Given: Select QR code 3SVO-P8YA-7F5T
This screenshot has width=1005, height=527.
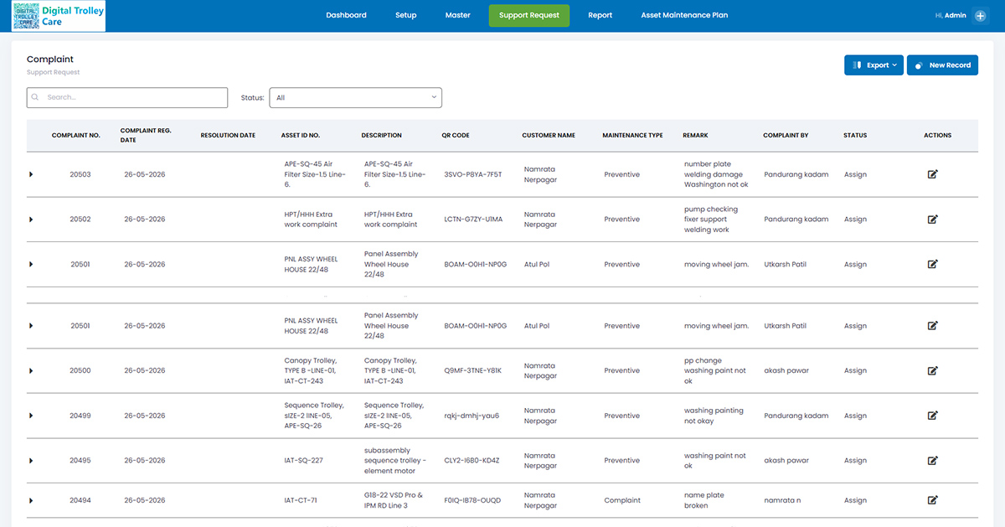Looking at the screenshot, I should (x=473, y=174).
